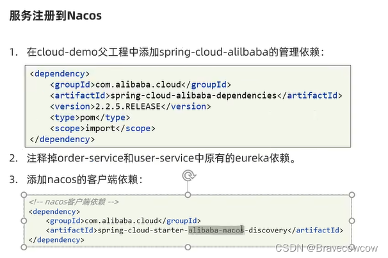Click the left-middle handle of the nacos box

[24, 221]
